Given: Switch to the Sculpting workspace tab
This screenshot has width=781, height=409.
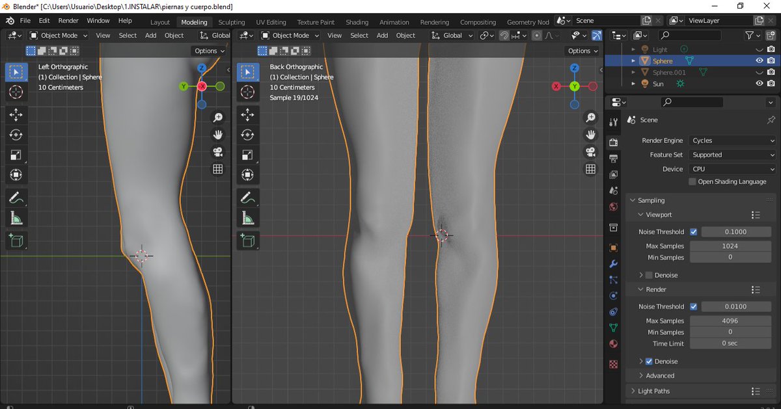Looking at the screenshot, I should tap(232, 22).
